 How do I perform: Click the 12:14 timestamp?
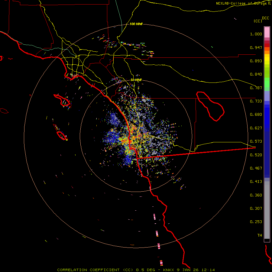coord(208,270)
